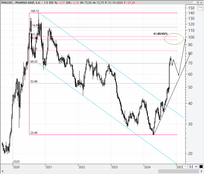Click the 50 price axis label
This screenshot has height=174, width=204.
click(190, 87)
